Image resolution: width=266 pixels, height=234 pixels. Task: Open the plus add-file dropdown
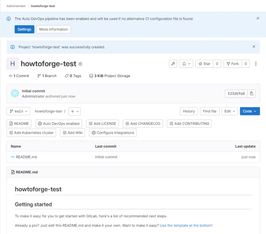(x=74, y=111)
